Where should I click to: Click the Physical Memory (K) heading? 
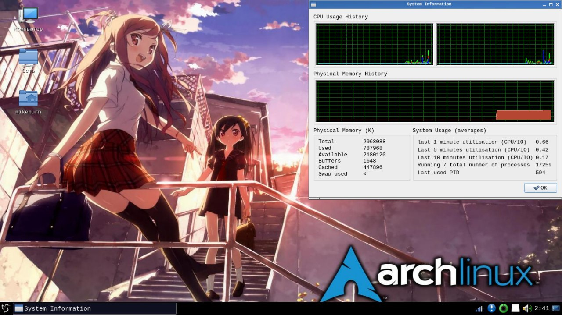(x=344, y=131)
